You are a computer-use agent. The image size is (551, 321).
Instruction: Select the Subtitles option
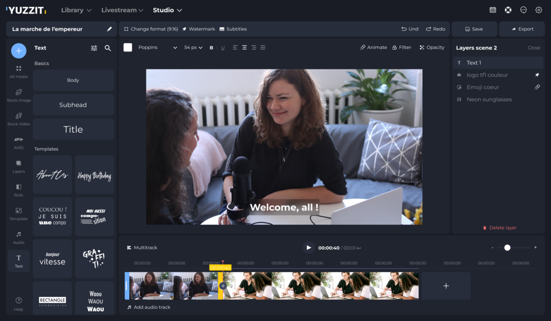233,29
